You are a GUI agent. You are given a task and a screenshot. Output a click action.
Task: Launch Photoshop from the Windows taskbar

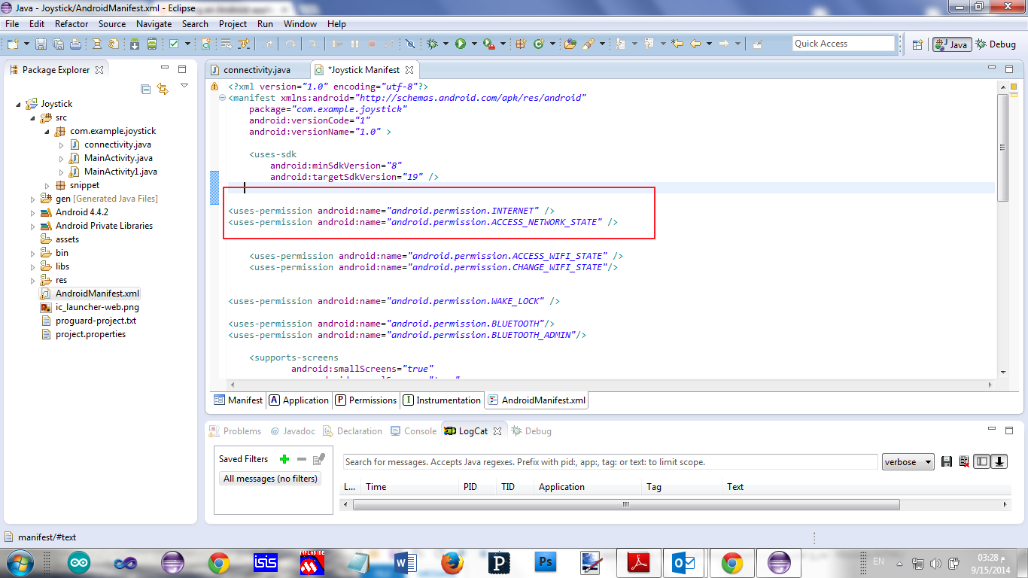pyautogui.click(x=545, y=562)
